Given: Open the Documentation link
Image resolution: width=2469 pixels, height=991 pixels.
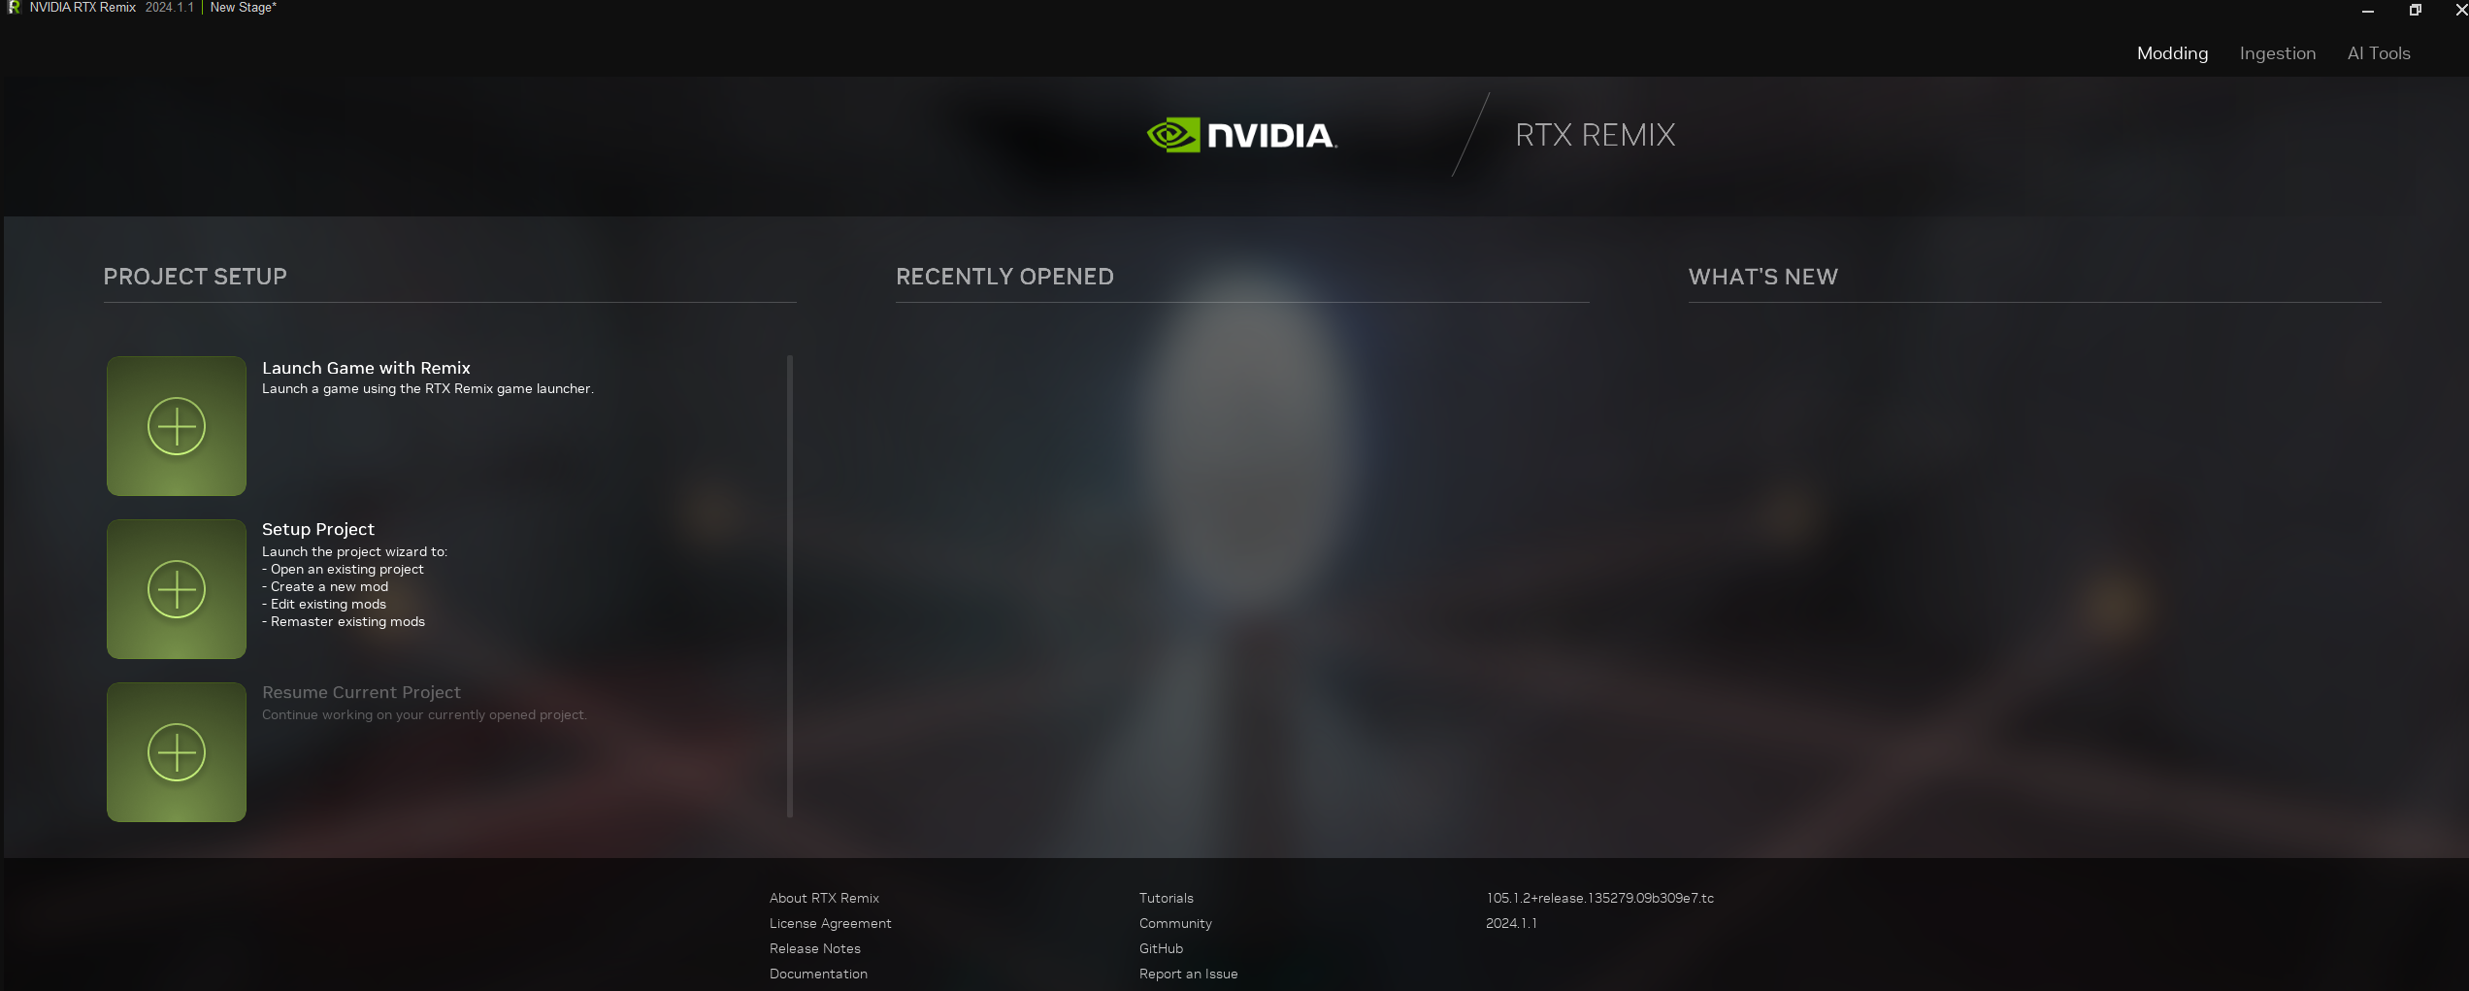Looking at the screenshot, I should [818, 974].
